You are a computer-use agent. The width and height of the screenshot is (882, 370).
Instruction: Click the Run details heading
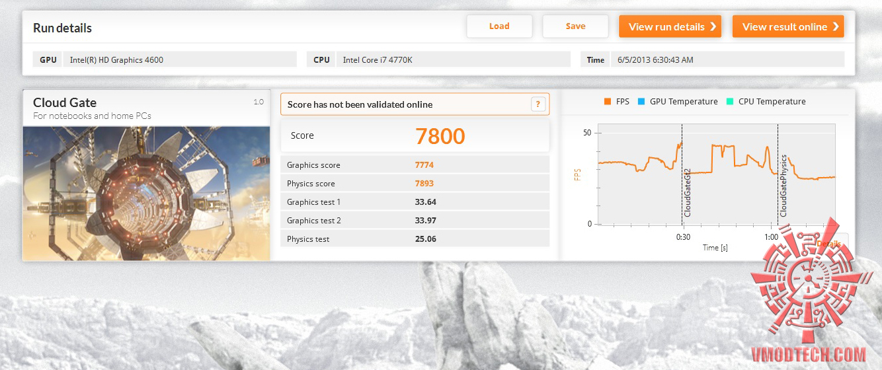coord(62,28)
